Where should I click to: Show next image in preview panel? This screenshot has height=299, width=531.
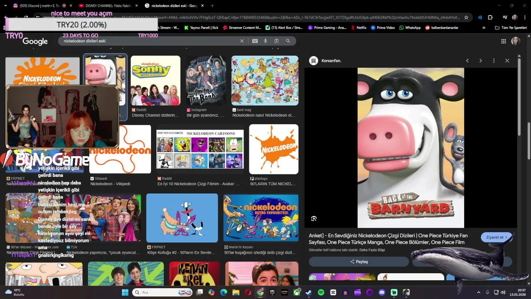[x=480, y=61]
